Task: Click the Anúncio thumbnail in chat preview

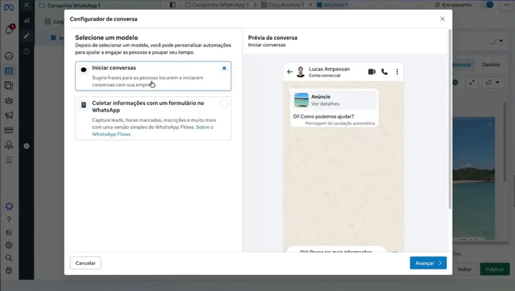Action: [301, 100]
